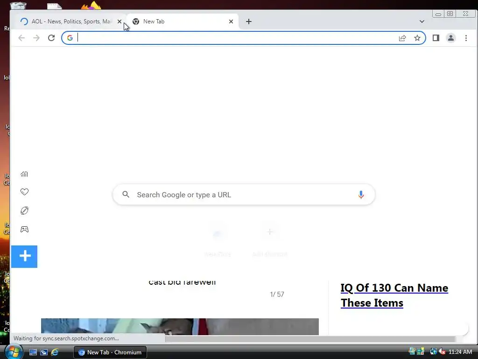Toggle the browser side panel
Image resolution: width=478 pixels, height=359 pixels.
[436, 38]
